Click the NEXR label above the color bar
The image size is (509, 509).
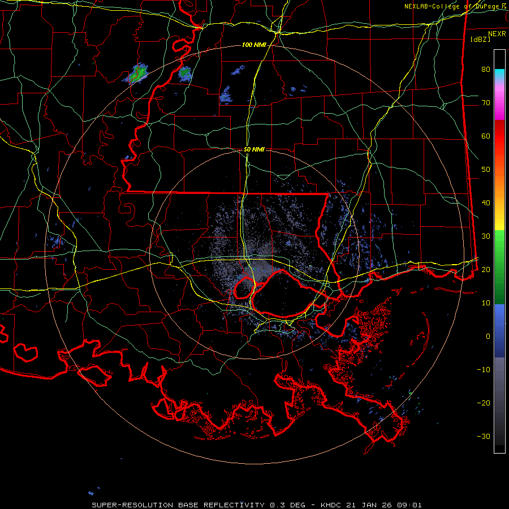[x=497, y=34]
